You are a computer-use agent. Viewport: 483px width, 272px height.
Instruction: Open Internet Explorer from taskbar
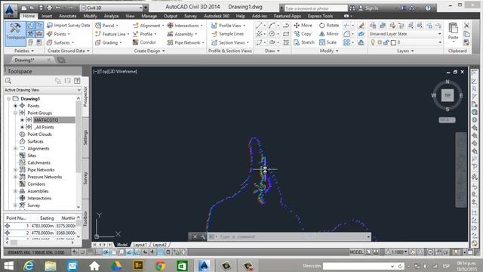click(x=29, y=265)
